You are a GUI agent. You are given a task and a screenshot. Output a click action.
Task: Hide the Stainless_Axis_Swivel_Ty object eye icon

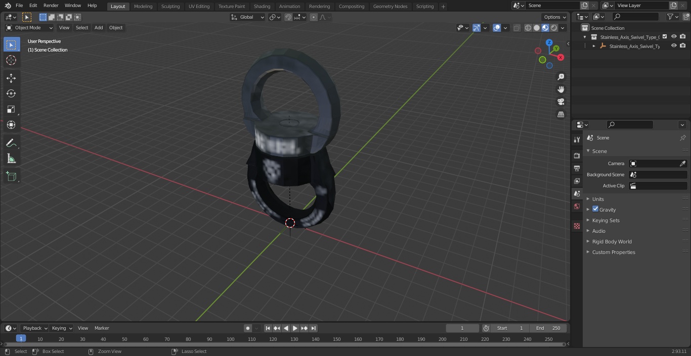tap(674, 46)
